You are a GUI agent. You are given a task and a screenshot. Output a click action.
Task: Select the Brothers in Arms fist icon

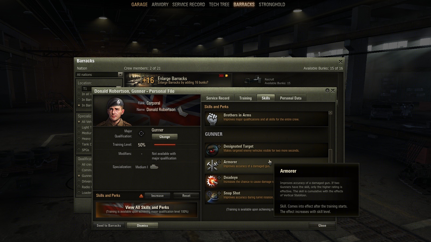[x=213, y=119]
